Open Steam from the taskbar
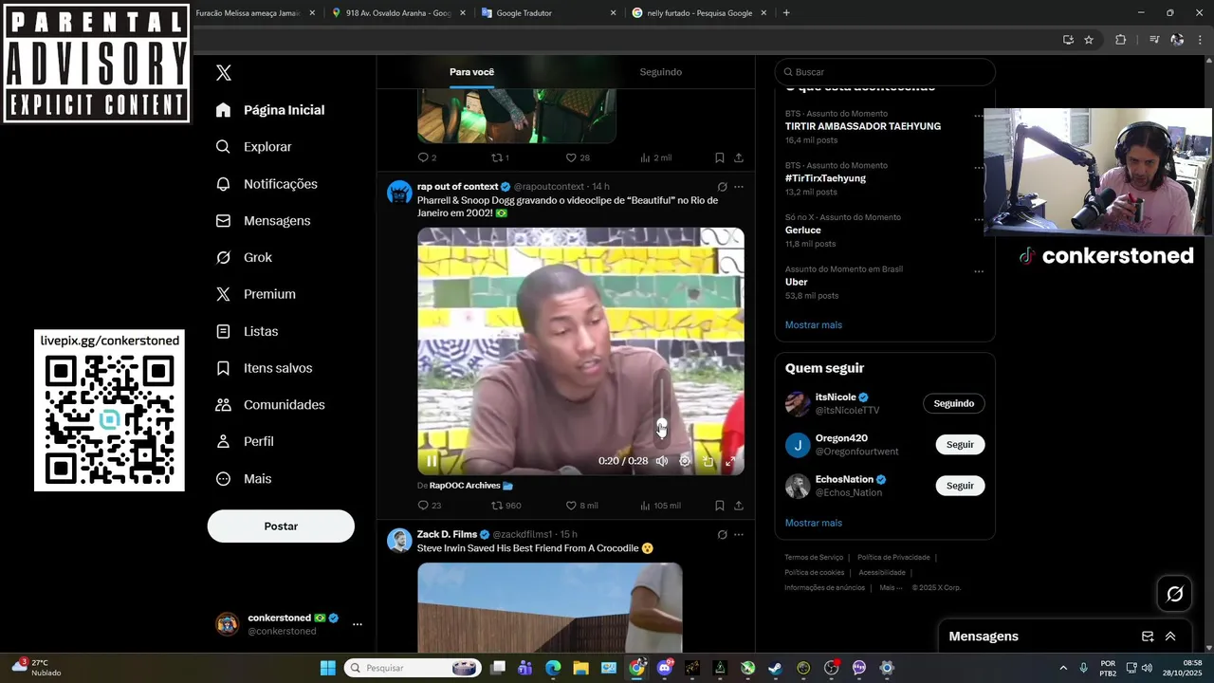Image resolution: width=1214 pixels, height=683 pixels. pyautogui.click(x=775, y=668)
